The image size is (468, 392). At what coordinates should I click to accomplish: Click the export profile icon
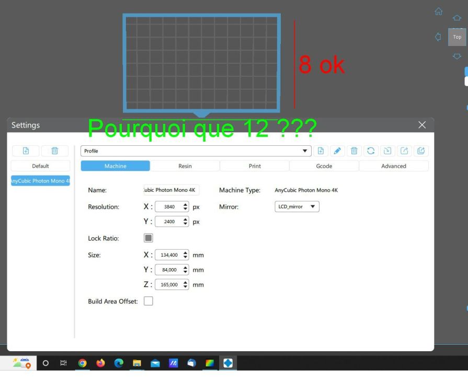click(x=404, y=151)
